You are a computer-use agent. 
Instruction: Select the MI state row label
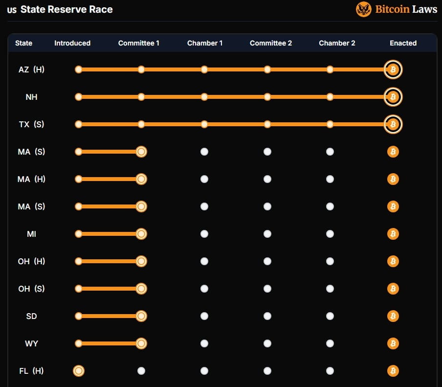click(31, 234)
